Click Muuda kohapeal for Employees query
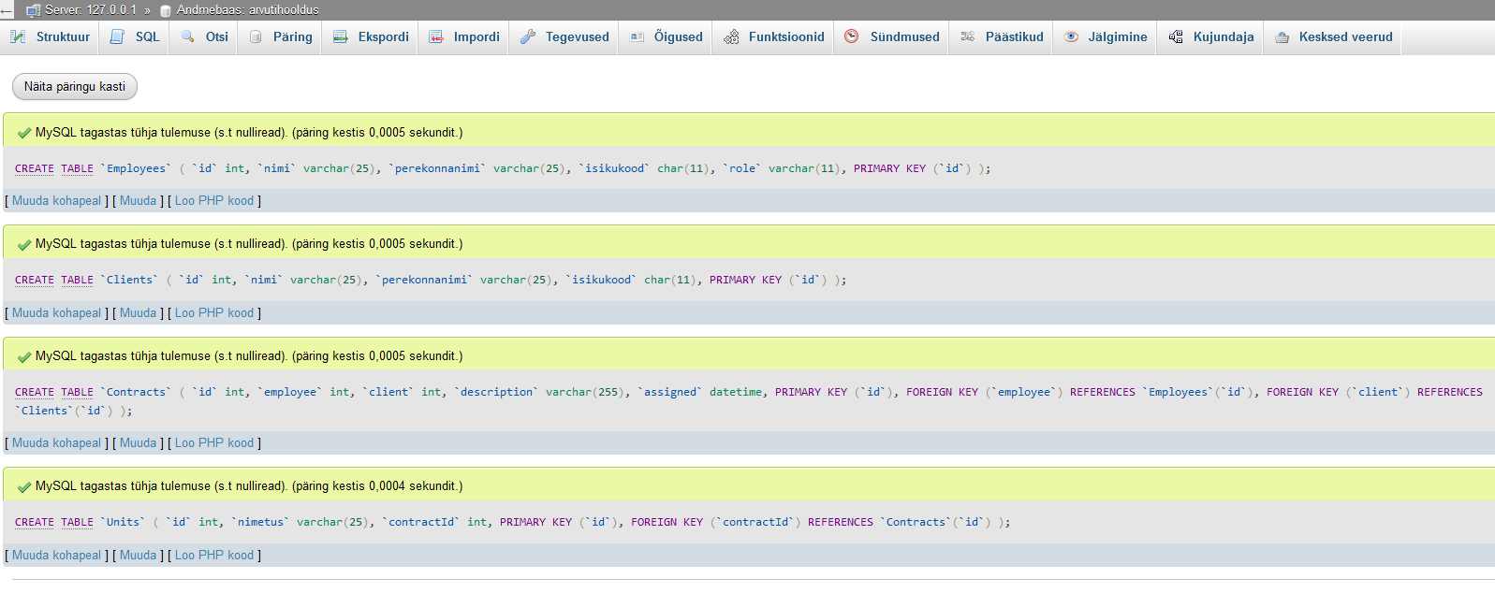The height and width of the screenshot is (593, 1495). (x=56, y=200)
